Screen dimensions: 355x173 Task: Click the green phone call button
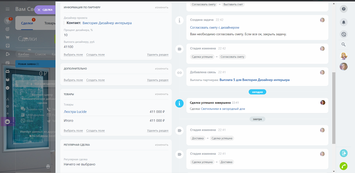(344, 166)
